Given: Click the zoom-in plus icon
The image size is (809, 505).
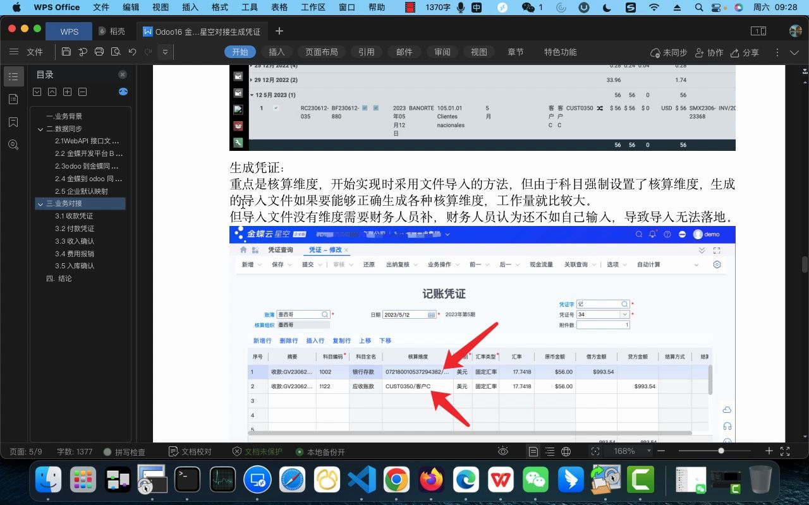Looking at the screenshot, I should pos(769,451).
